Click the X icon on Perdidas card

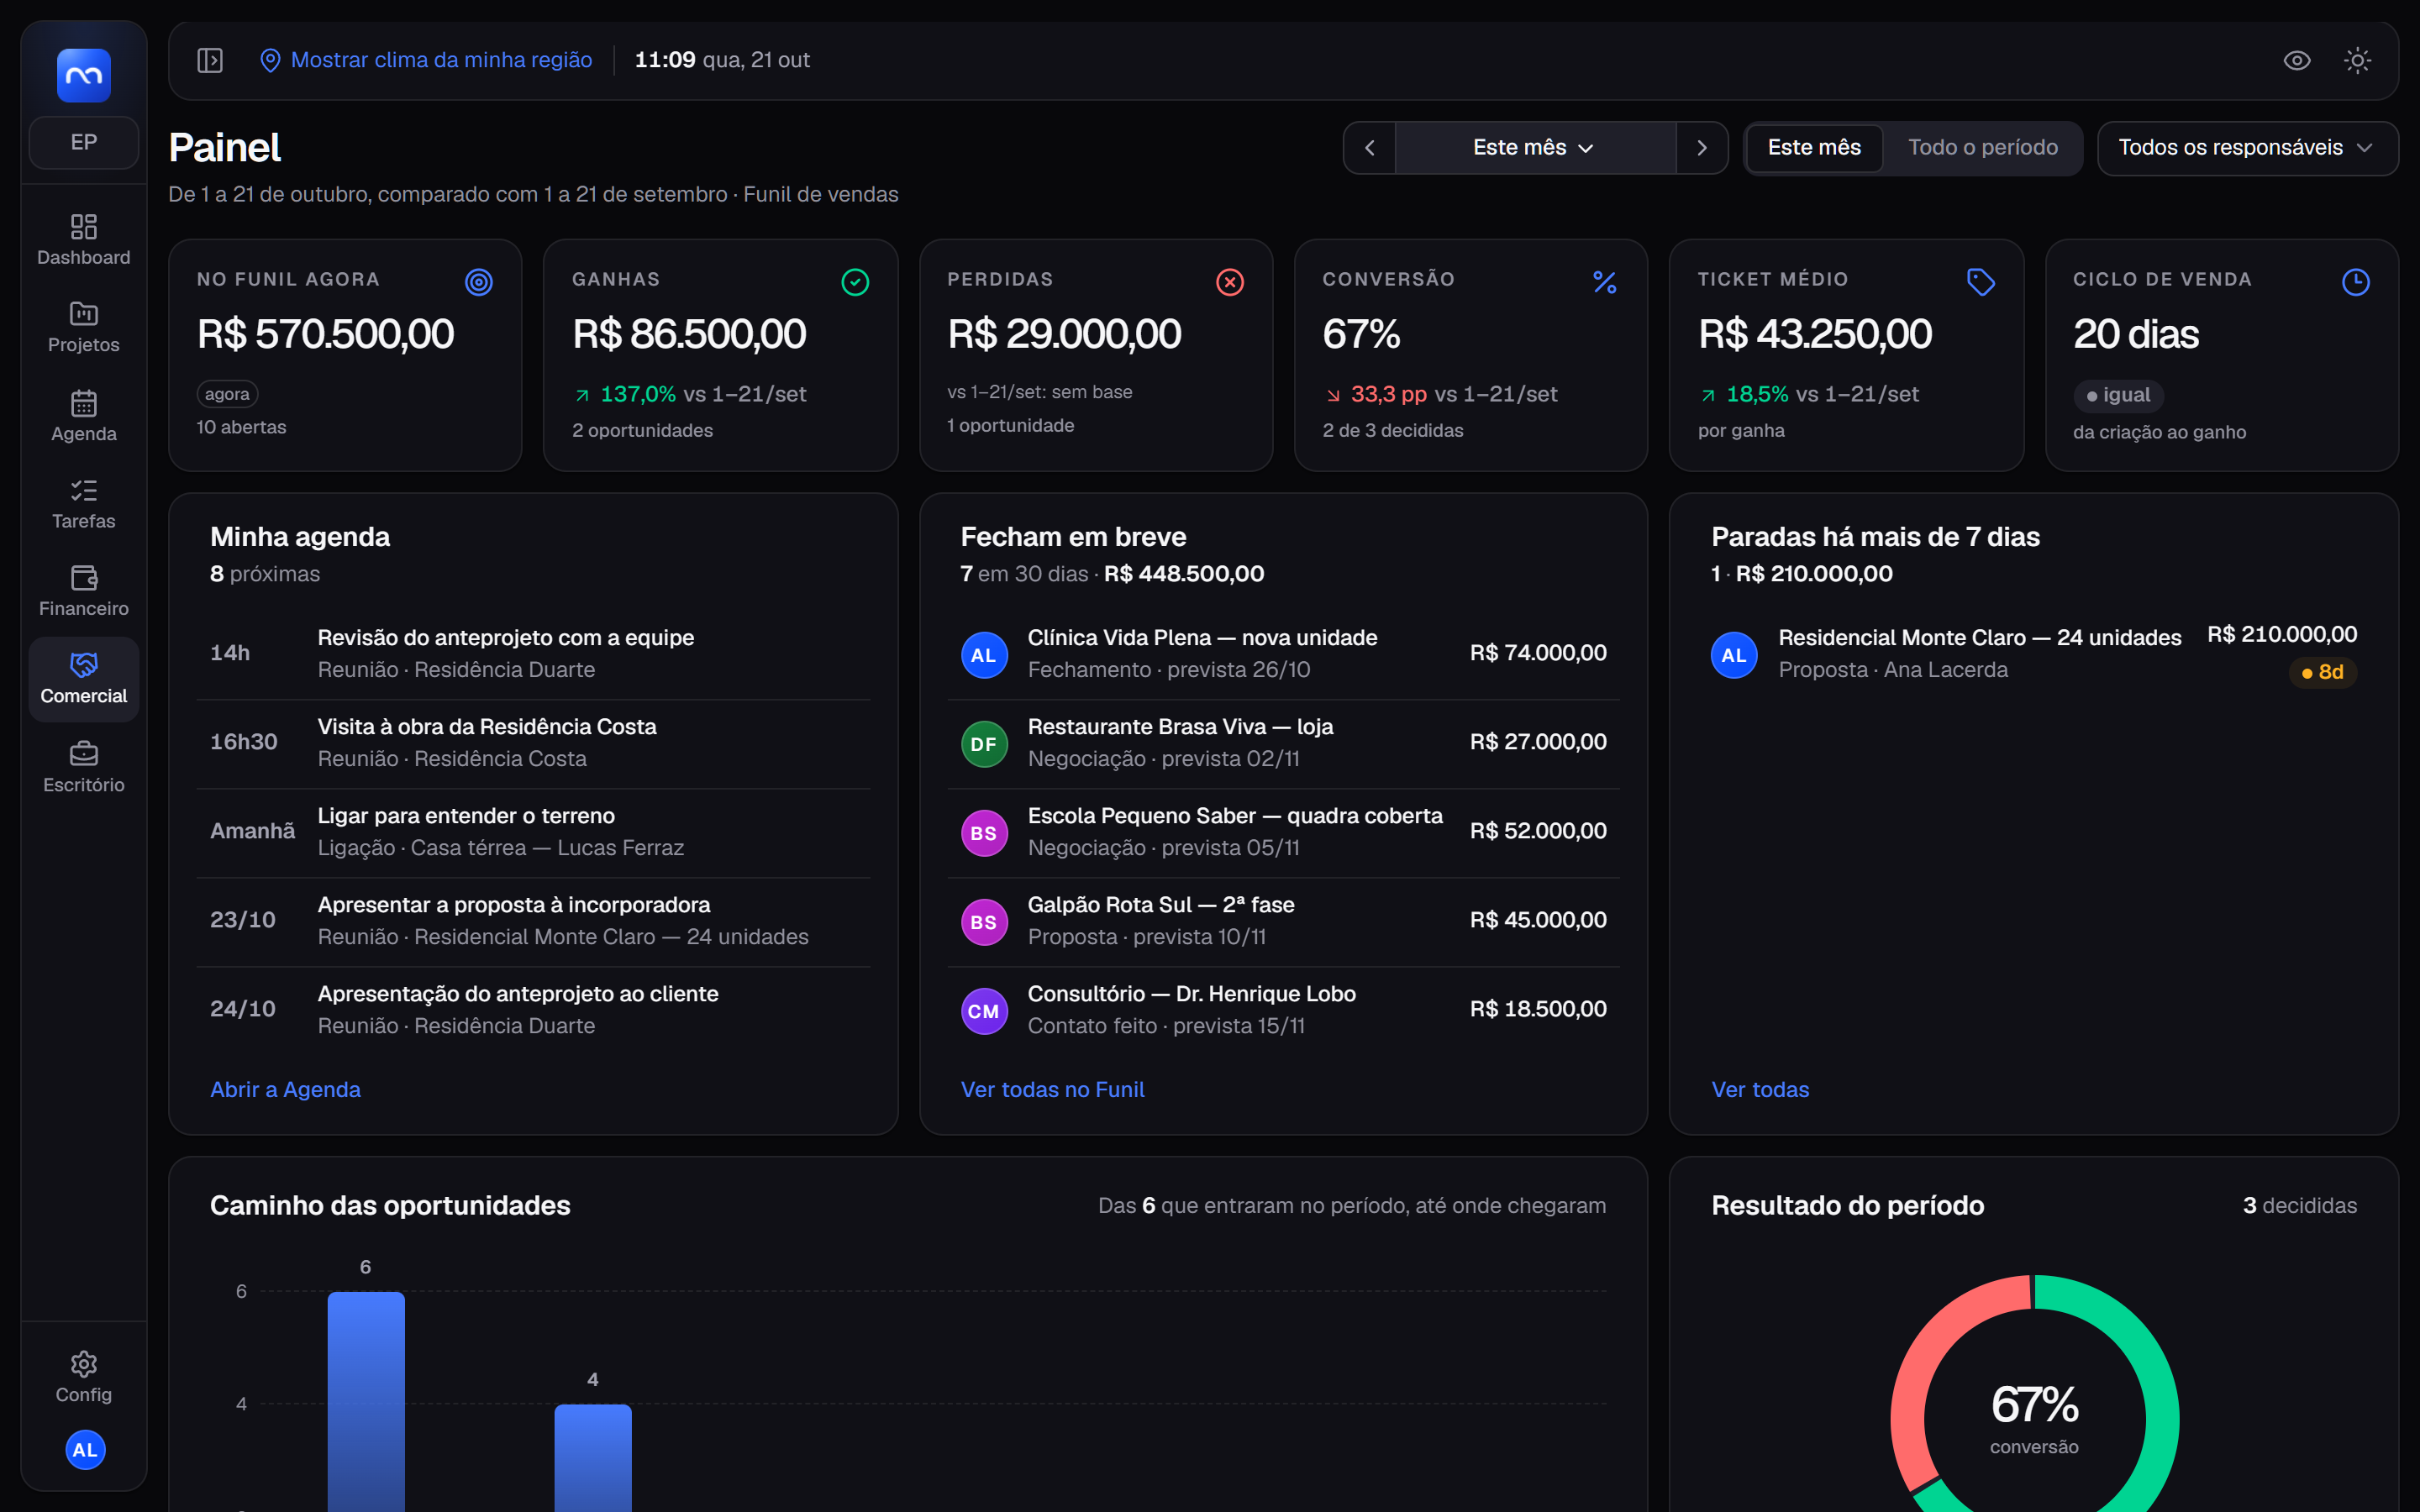(1230, 282)
